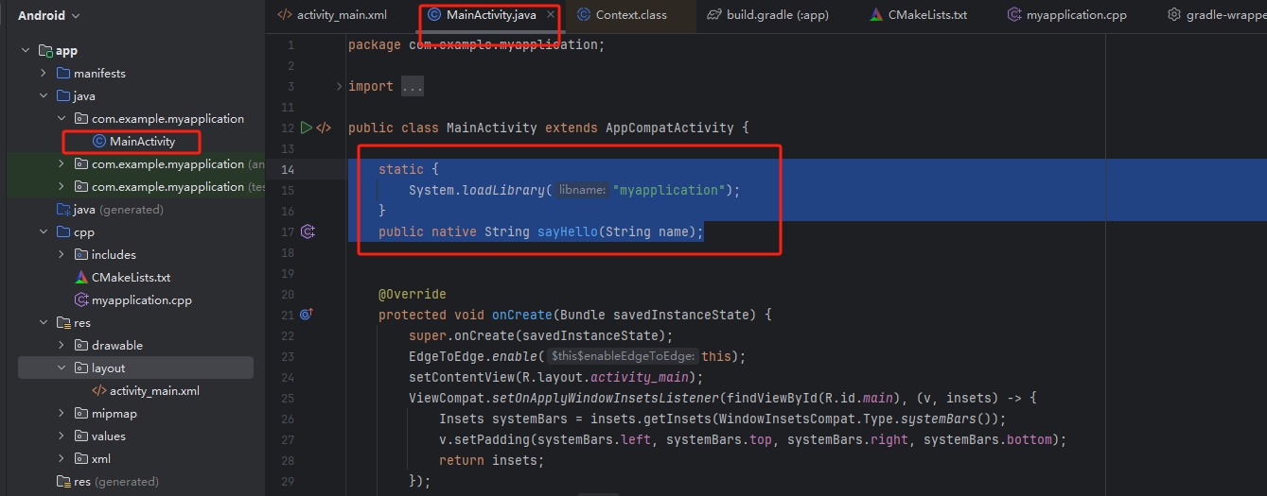Click the CMake icon of CMakeLists.txt in the tree
The image size is (1267, 496).
point(81,278)
